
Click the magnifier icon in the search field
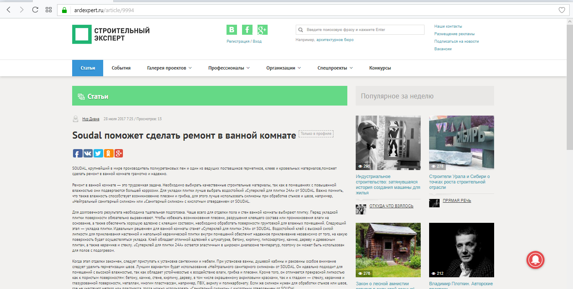point(301,30)
